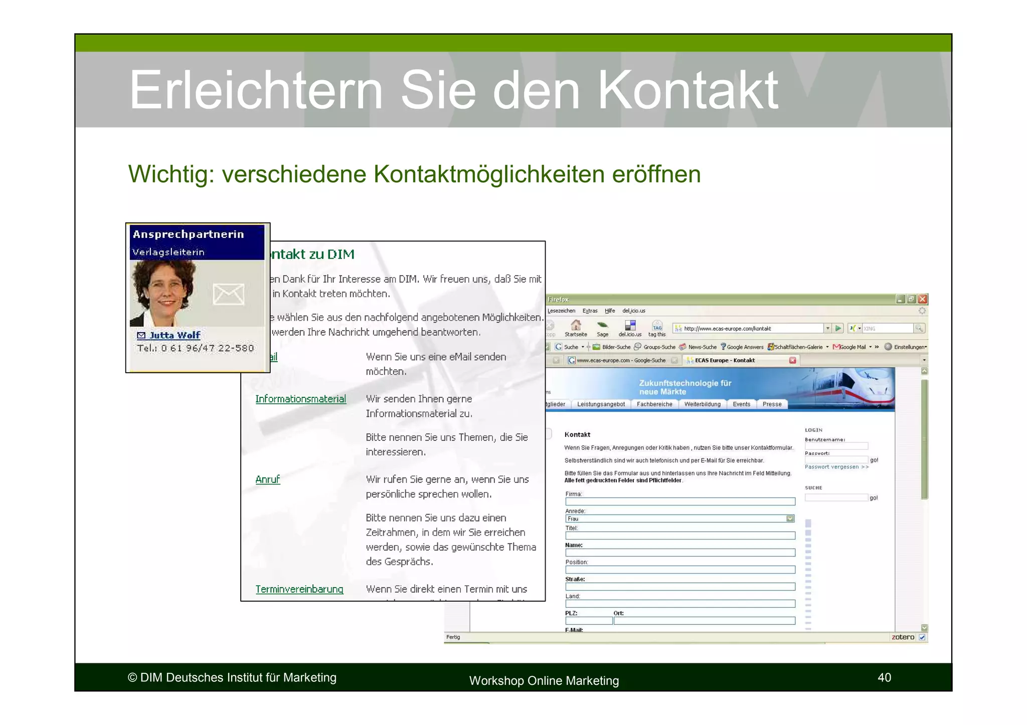Click the Google Mail toolbar button
Image resolution: width=1027 pixels, height=725 pixels.
(x=849, y=347)
